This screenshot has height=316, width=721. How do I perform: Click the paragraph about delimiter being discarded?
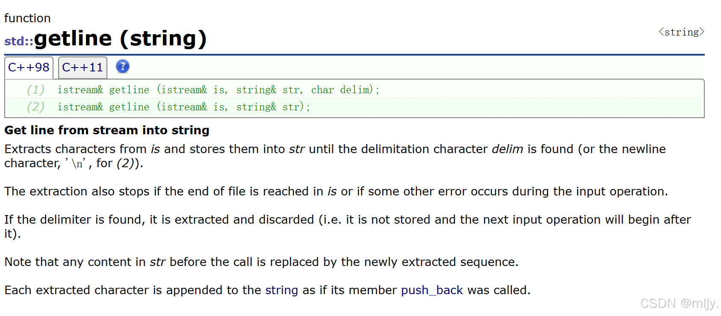click(x=348, y=227)
